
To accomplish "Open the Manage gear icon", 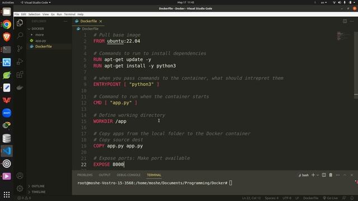I will click(x=20, y=188).
